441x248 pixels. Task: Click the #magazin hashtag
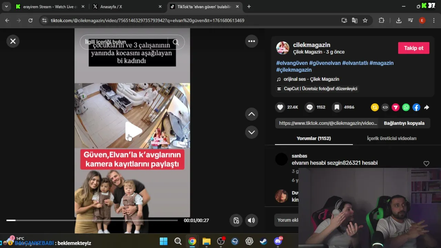click(x=381, y=63)
